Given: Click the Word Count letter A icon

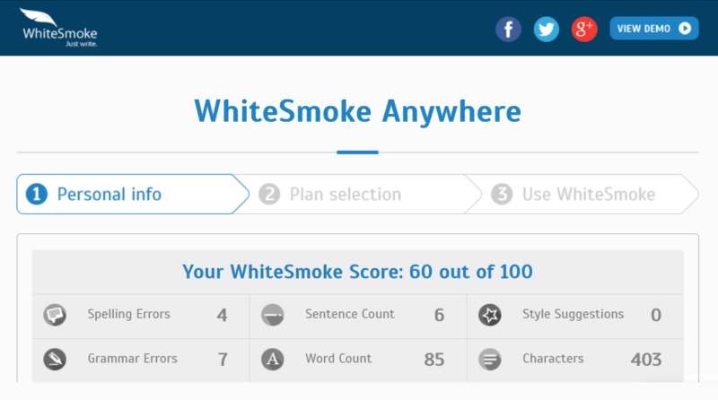Looking at the screenshot, I should (273, 360).
